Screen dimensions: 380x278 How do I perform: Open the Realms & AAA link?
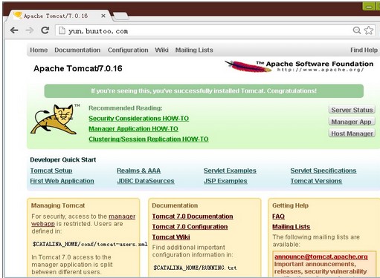[138, 171]
